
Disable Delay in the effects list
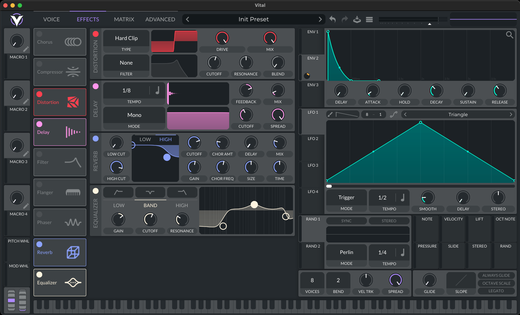click(39, 124)
